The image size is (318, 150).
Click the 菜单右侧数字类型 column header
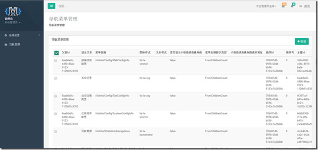pyautogui.click(x=216, y=52)
